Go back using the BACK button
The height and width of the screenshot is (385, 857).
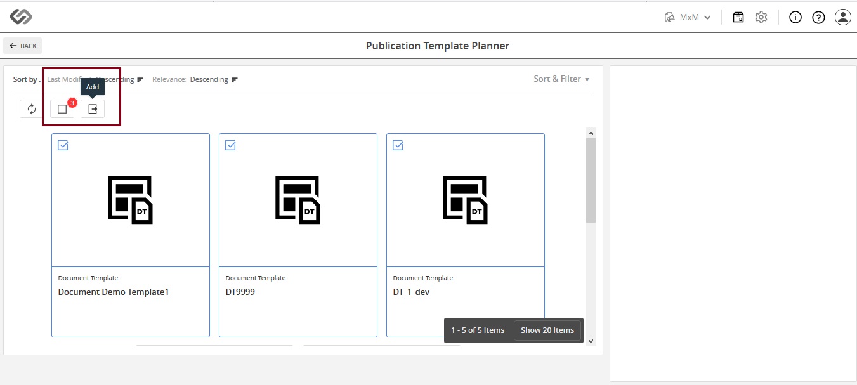23,46
